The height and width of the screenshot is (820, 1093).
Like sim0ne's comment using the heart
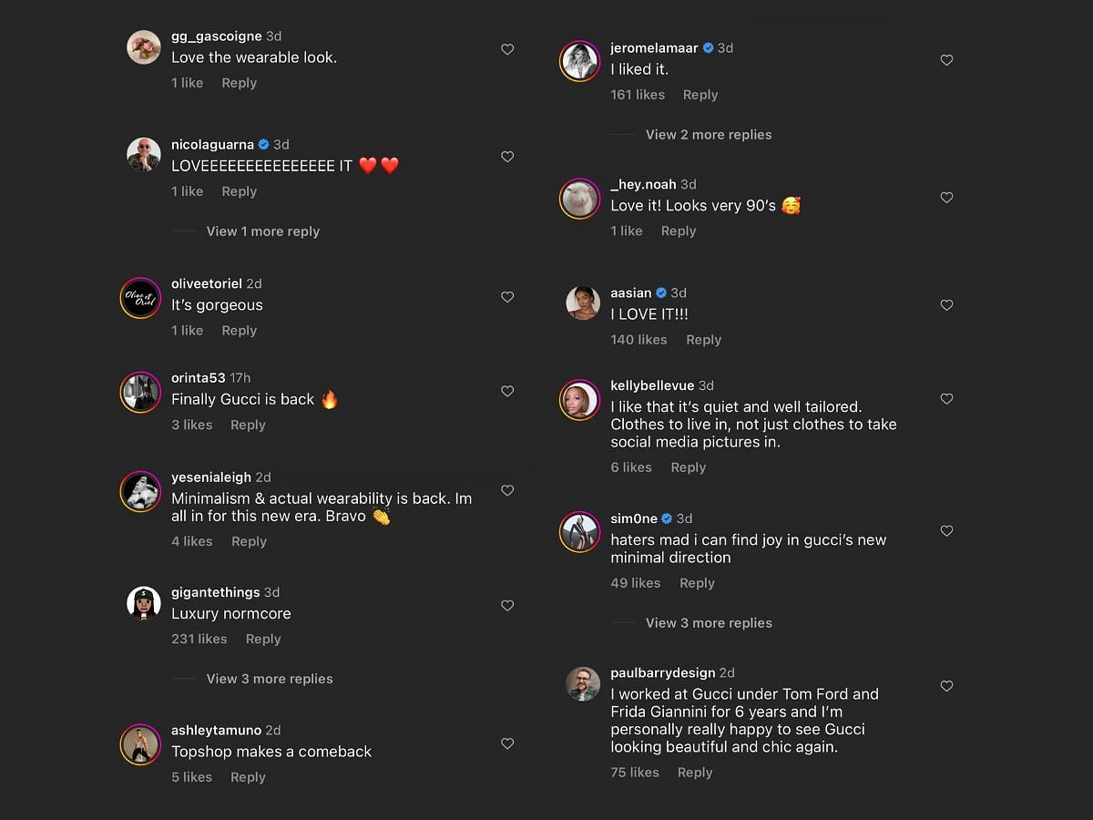coord(946,531)
